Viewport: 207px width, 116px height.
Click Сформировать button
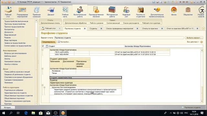point(49,42)
